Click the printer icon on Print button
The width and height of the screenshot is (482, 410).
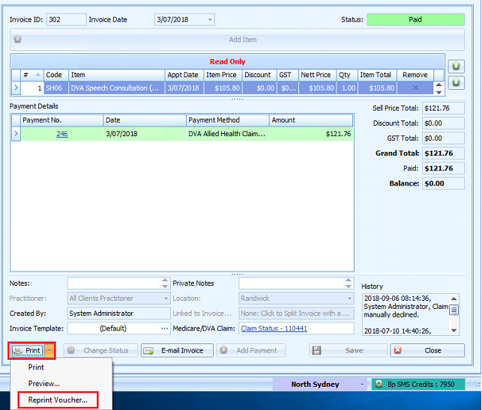pos(17,350)
